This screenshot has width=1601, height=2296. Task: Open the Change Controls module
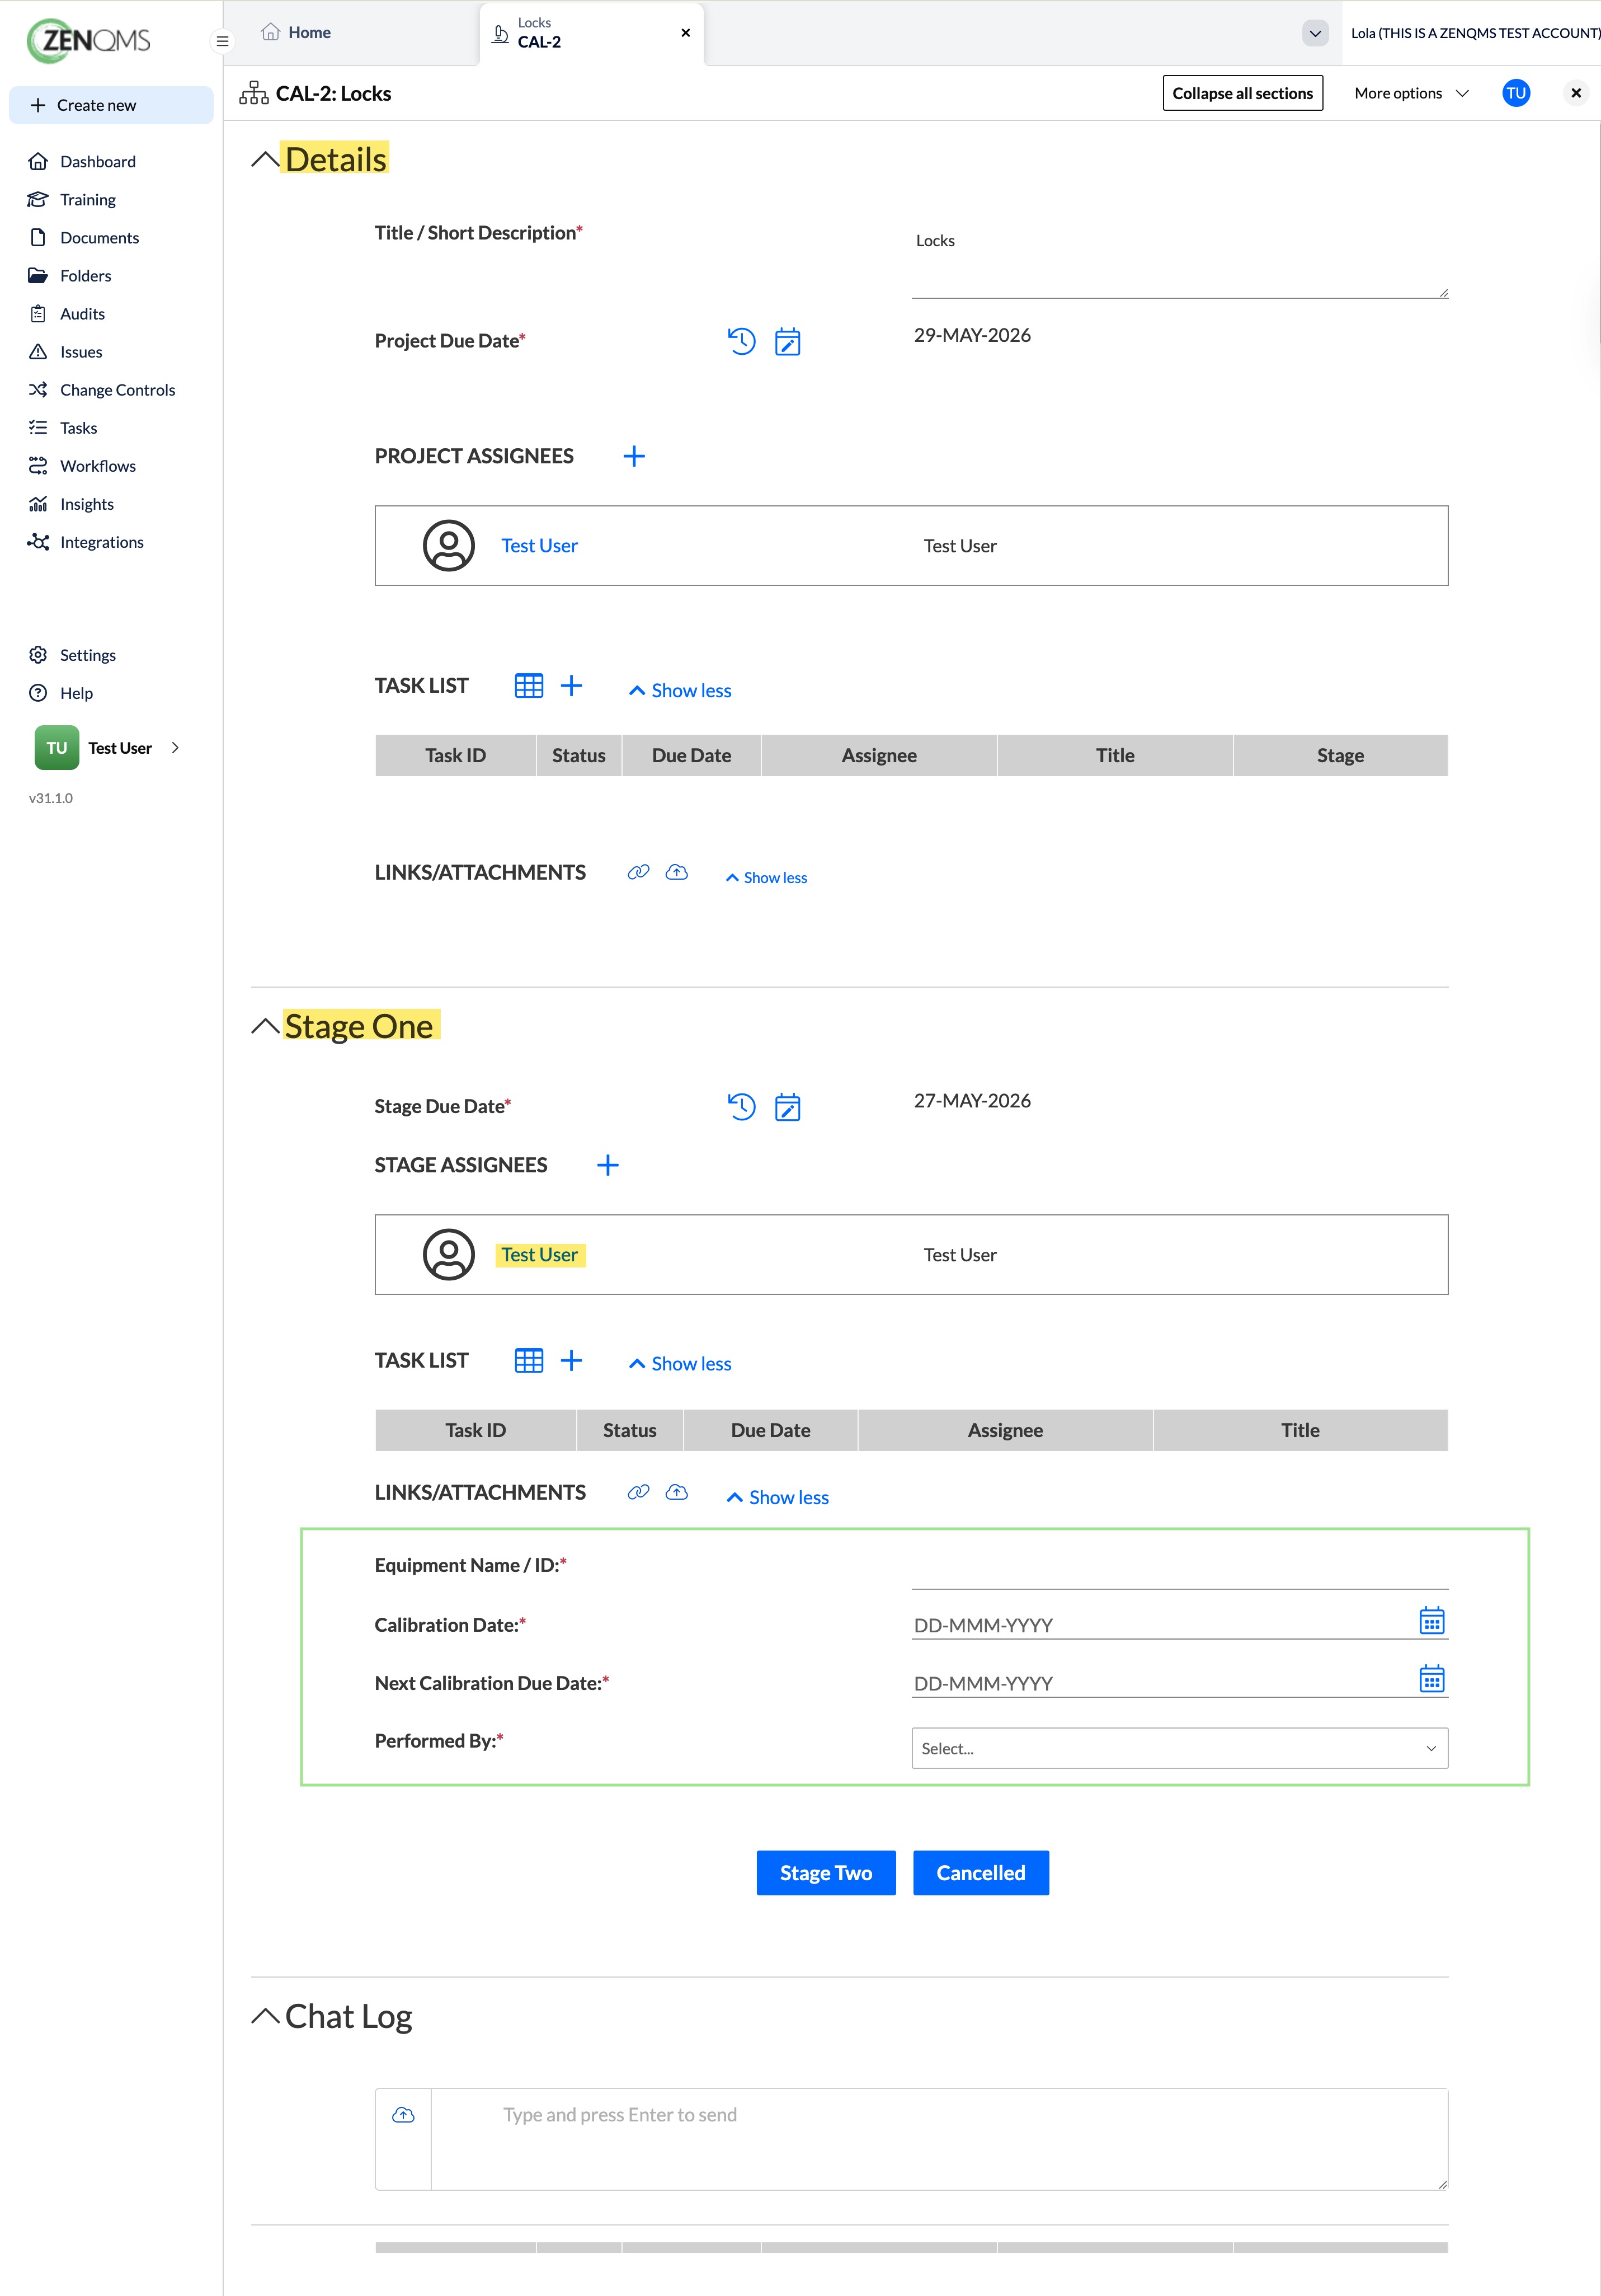click(x=117, y=389)
